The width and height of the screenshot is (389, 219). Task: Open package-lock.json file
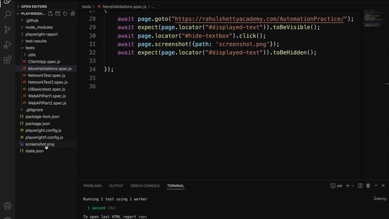(x=42, y=117)
